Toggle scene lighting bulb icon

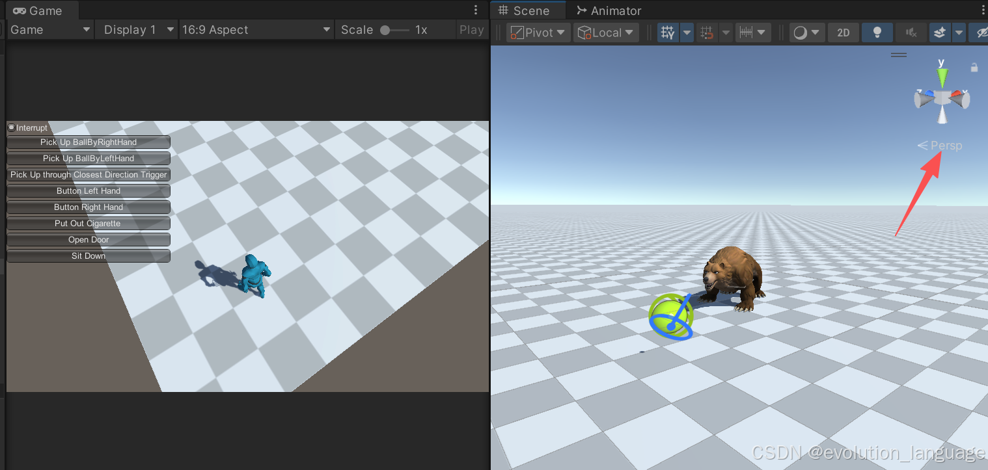pos(877,33)
